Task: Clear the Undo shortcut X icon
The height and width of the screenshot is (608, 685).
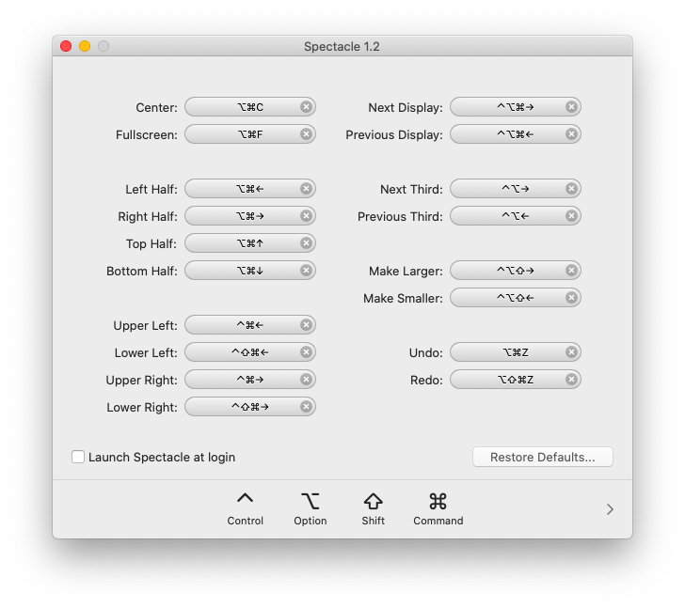Action: pyautogui.click(x=571, y=352)
